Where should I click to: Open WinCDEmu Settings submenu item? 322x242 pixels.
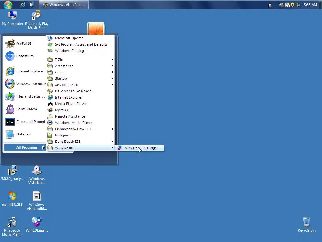[140, 148]
